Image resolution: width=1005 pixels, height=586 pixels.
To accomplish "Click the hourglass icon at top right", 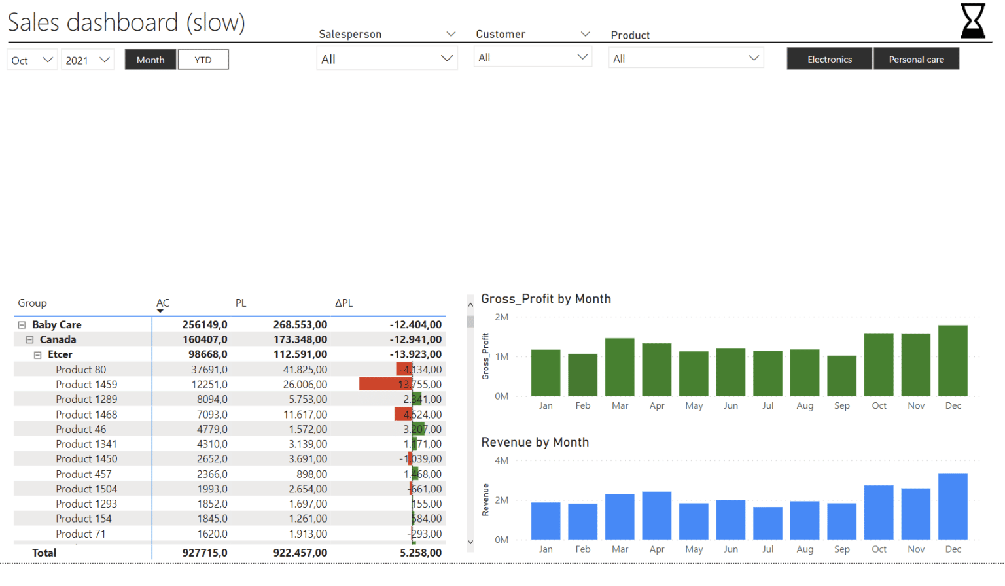I will pyautogui.click(x=972, y=20).
